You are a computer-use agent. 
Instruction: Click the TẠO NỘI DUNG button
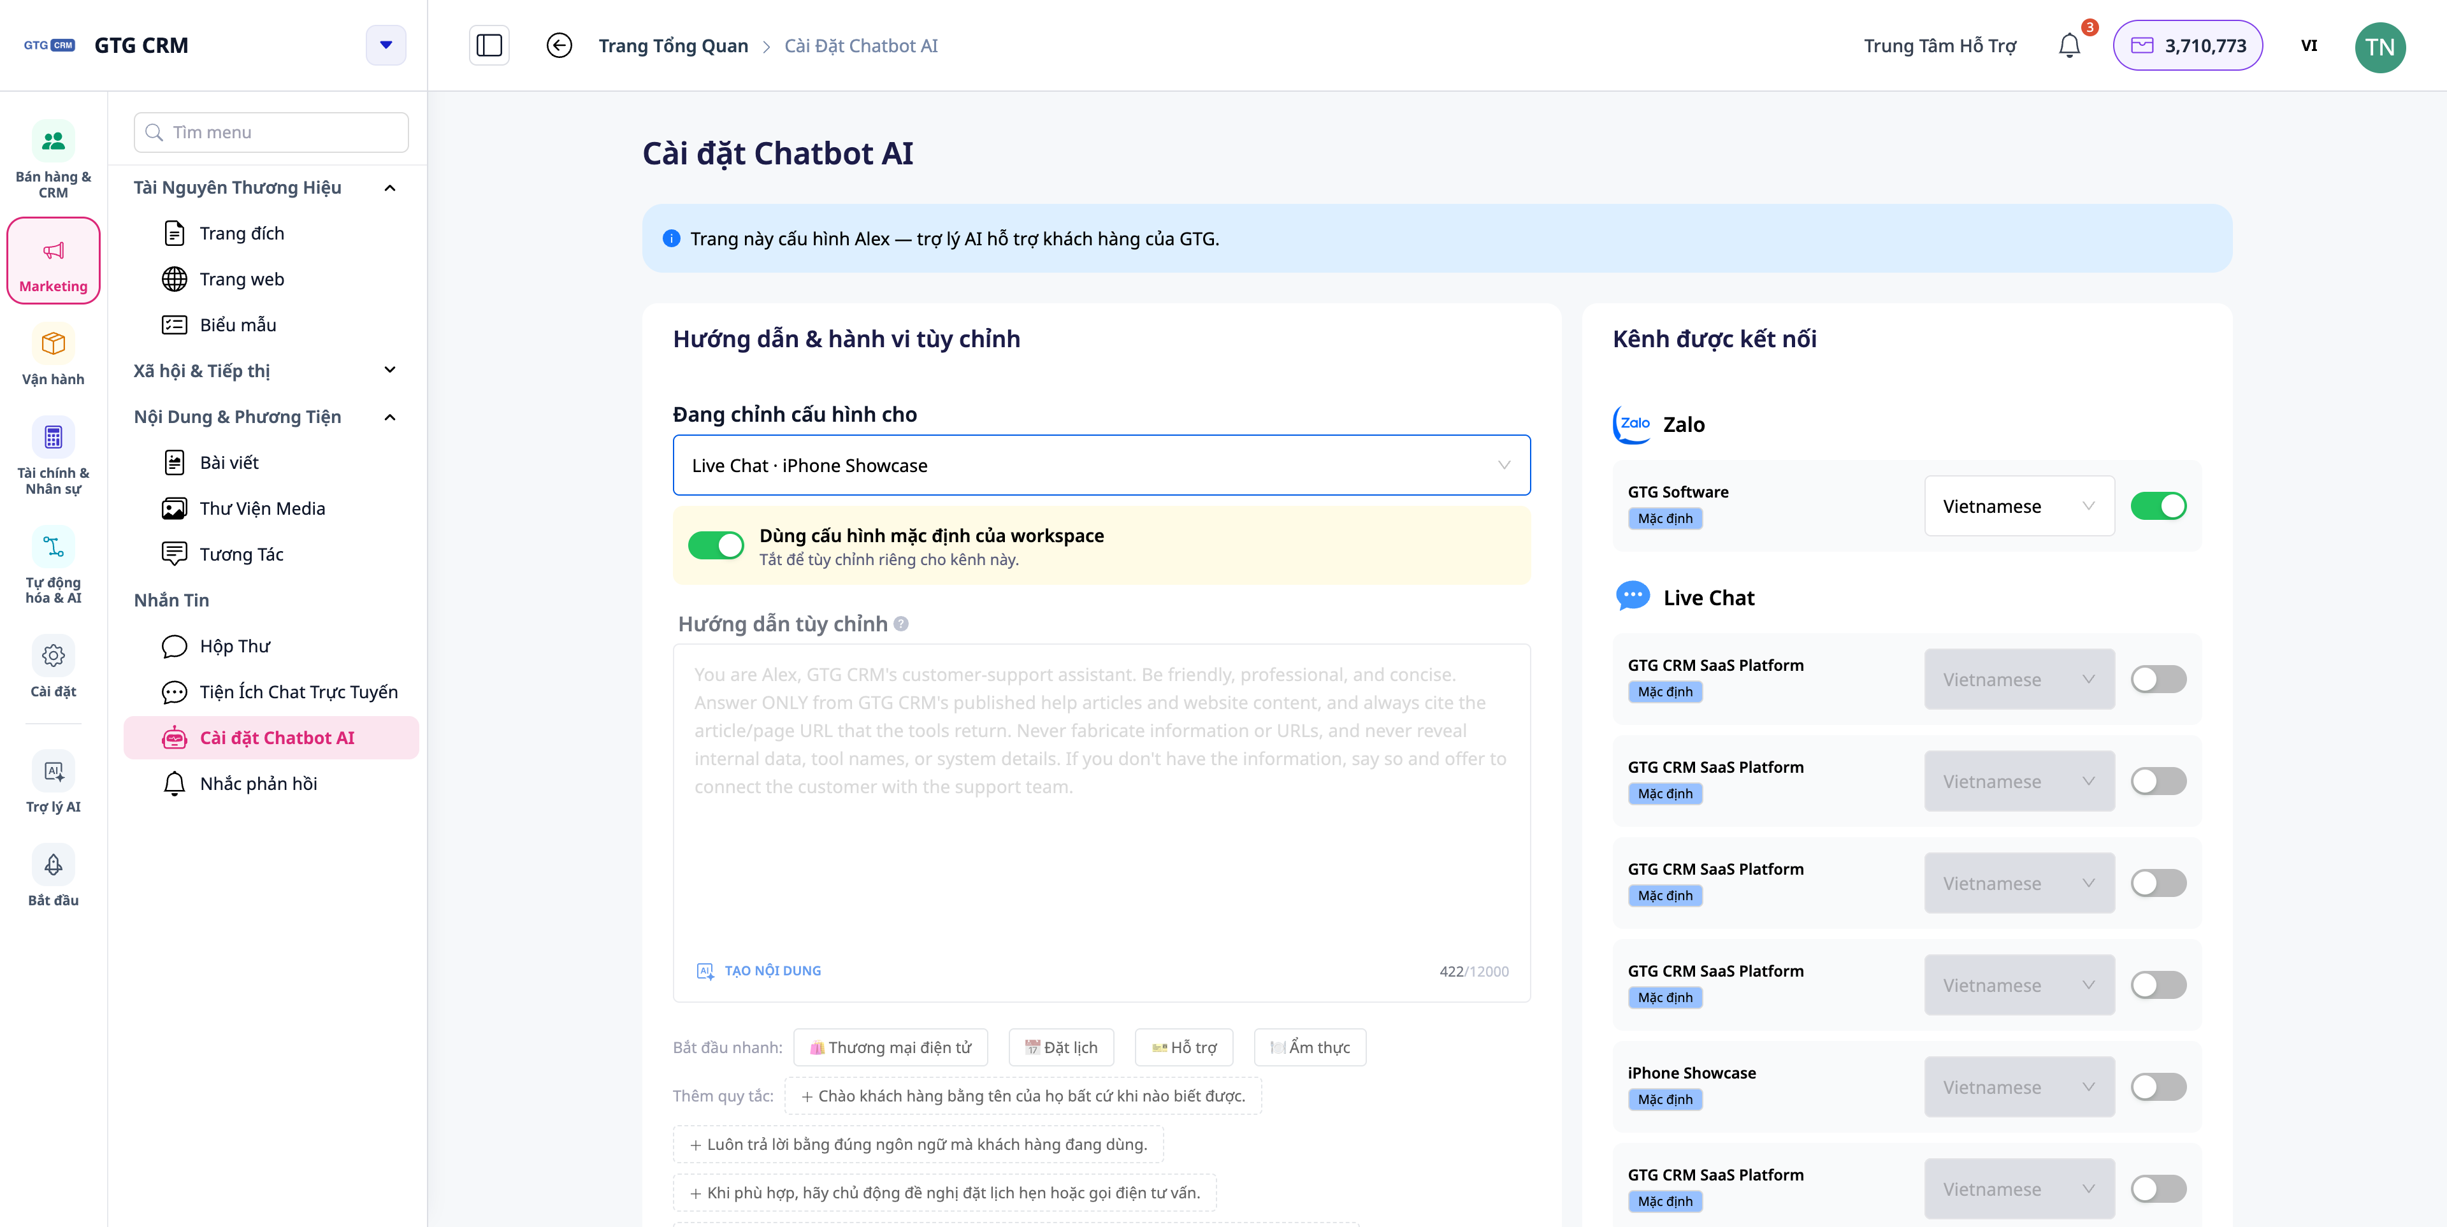(759, 971)
